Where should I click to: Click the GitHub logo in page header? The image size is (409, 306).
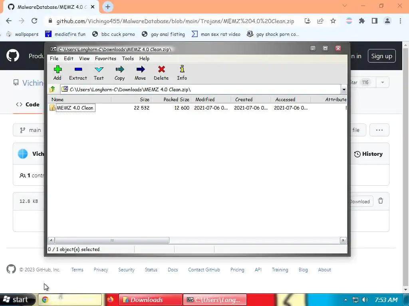(12, 55)
